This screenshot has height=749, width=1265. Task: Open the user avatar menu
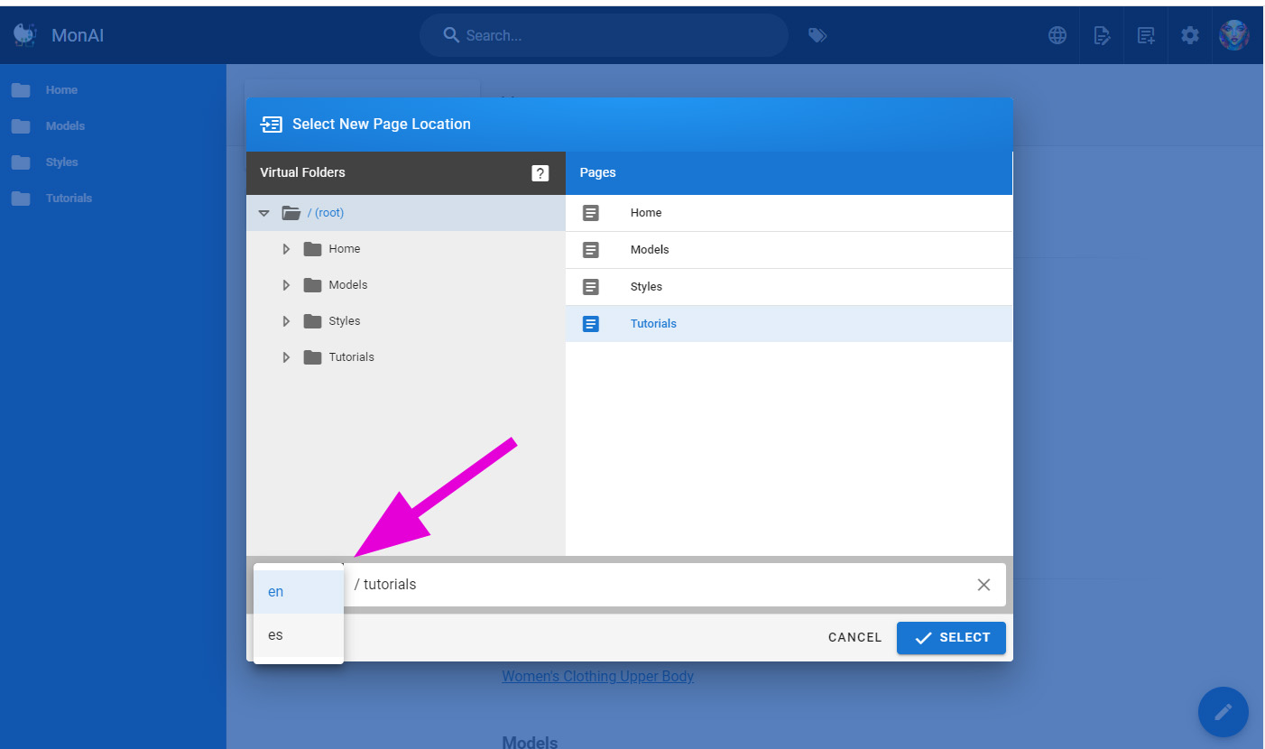click(1233, 35)
